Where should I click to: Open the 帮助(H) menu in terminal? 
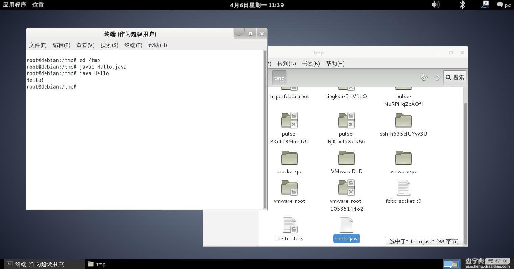158,45
